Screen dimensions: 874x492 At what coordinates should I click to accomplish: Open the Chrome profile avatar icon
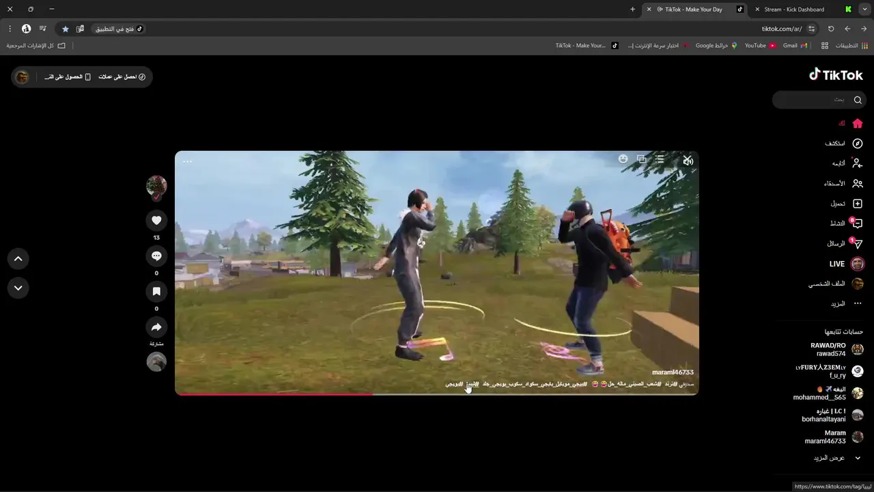(x=26, y=29)
